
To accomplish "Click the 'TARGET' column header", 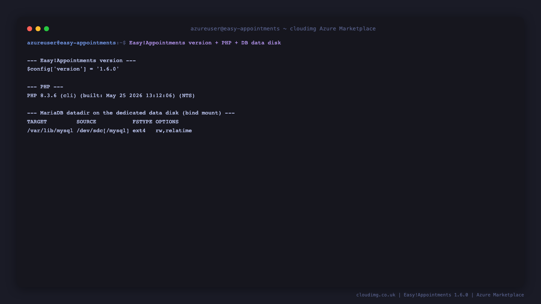I will pos(37,122).
